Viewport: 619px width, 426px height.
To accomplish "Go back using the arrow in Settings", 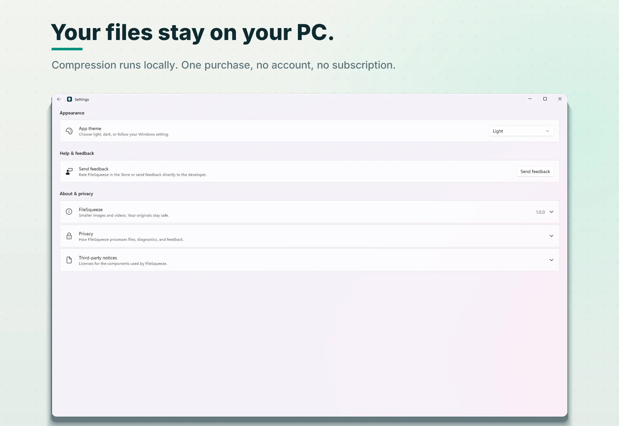I will tap(59, 99).
